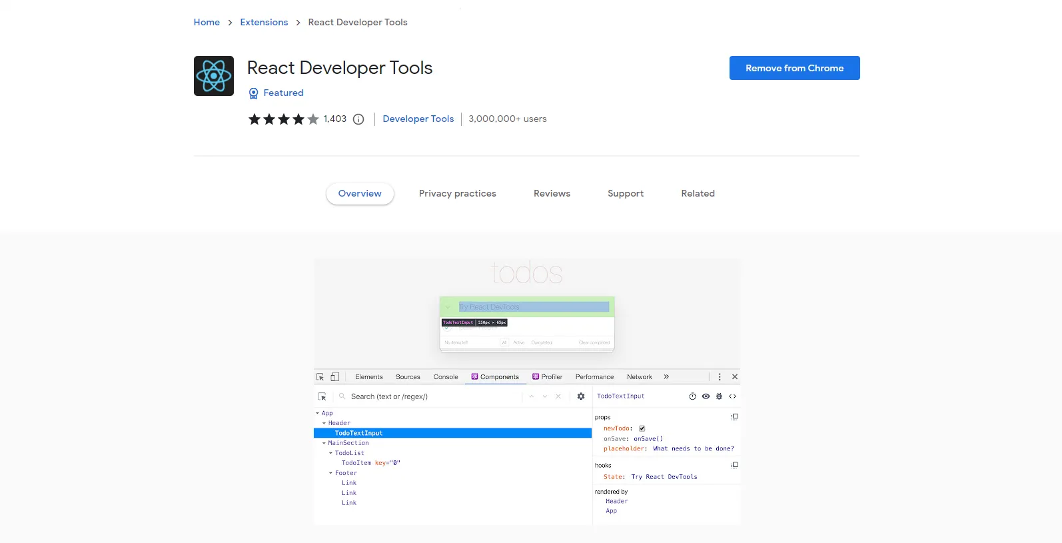This screenshot has width=1062, height=543.
Task: Go to the Extensions breadcrumb link
Action: [x=264, y=23]
